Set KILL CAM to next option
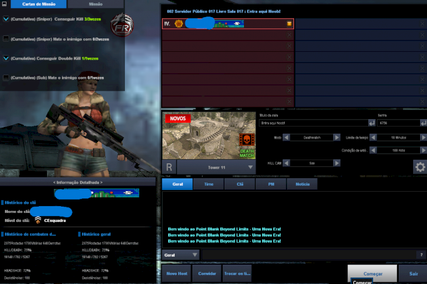The width and height of the screenshot is (427, 284). coord(337,163)
